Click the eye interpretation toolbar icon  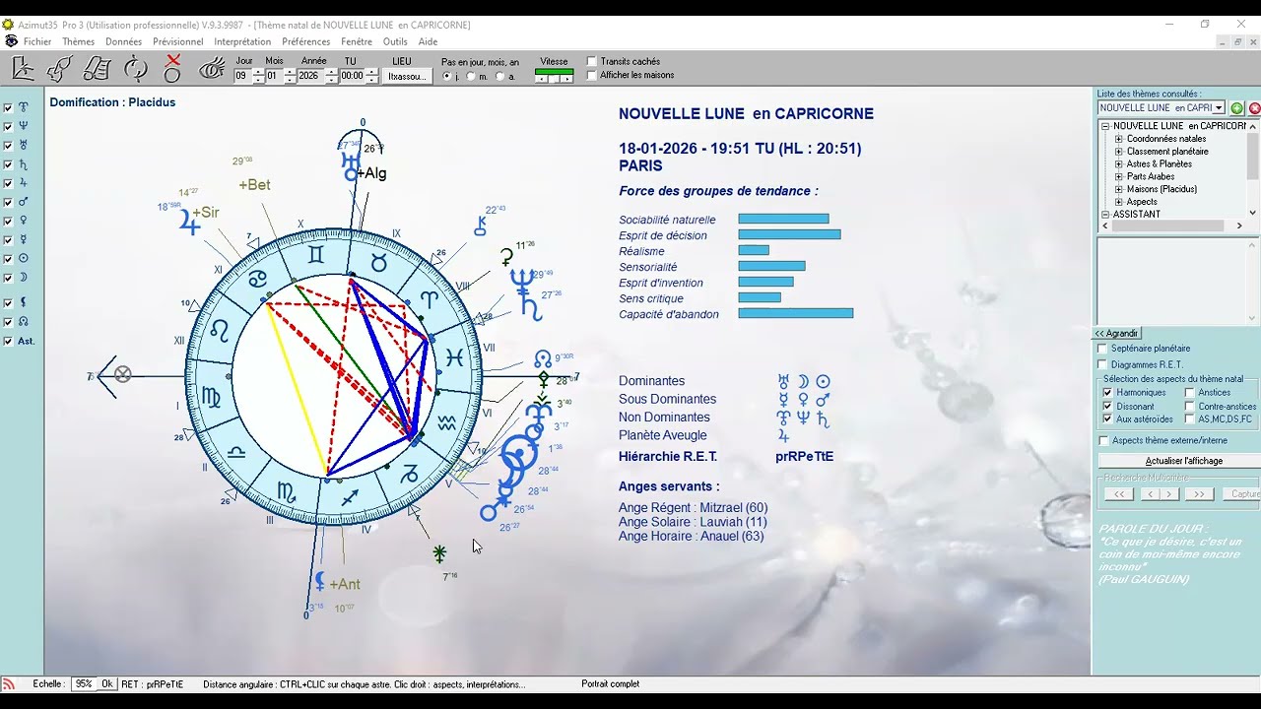(x=212, y=68)
